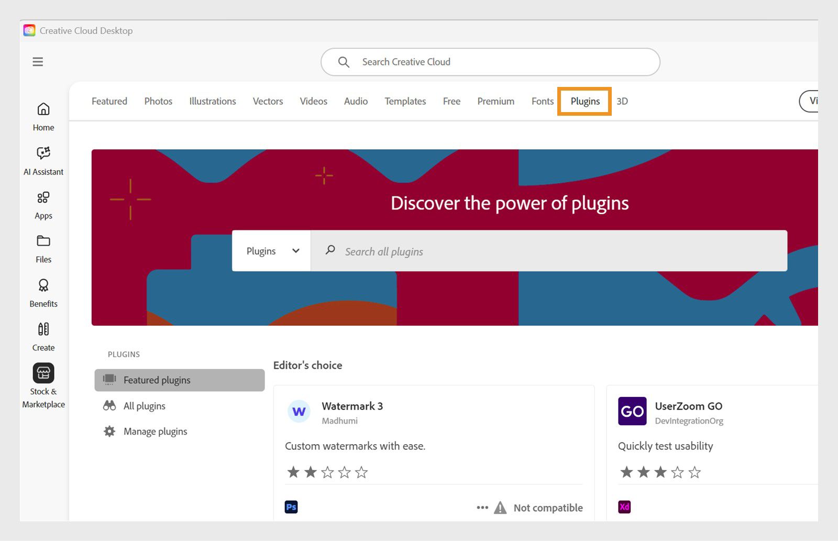Image resolution: width=838 pixels, height=541 pixels.
Task: Select the Templates tab
Action: [x=405, y=101]
